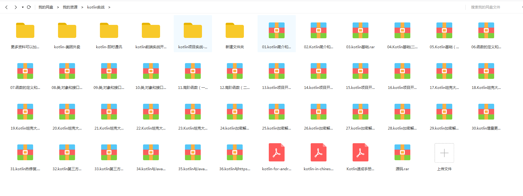Click the 09.类,对象和接口... file name

(109, 88)
